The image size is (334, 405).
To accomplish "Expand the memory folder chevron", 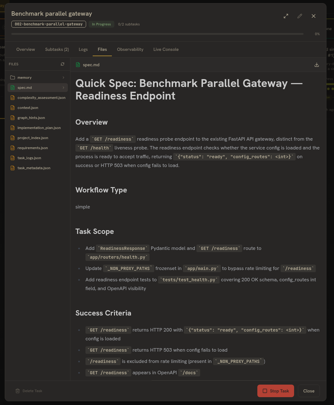I will point(63,78).
